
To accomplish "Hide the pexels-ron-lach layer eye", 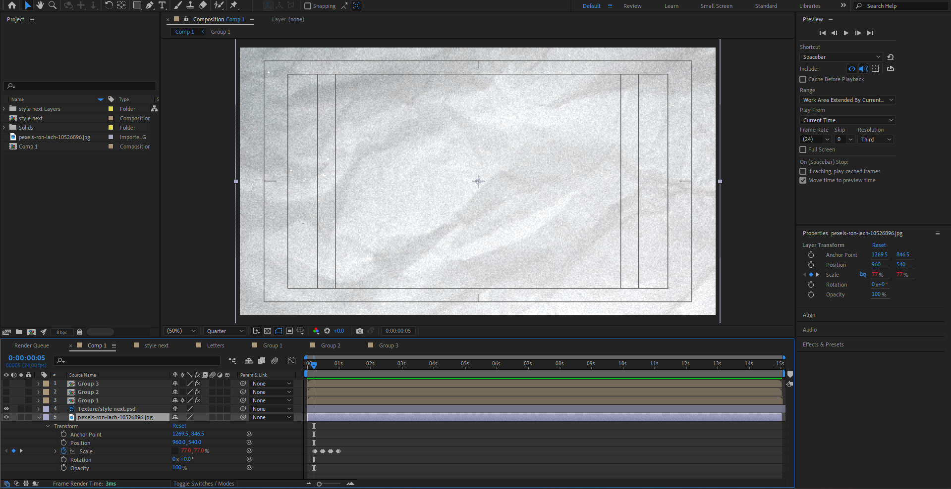I will (x=6, y=417).
